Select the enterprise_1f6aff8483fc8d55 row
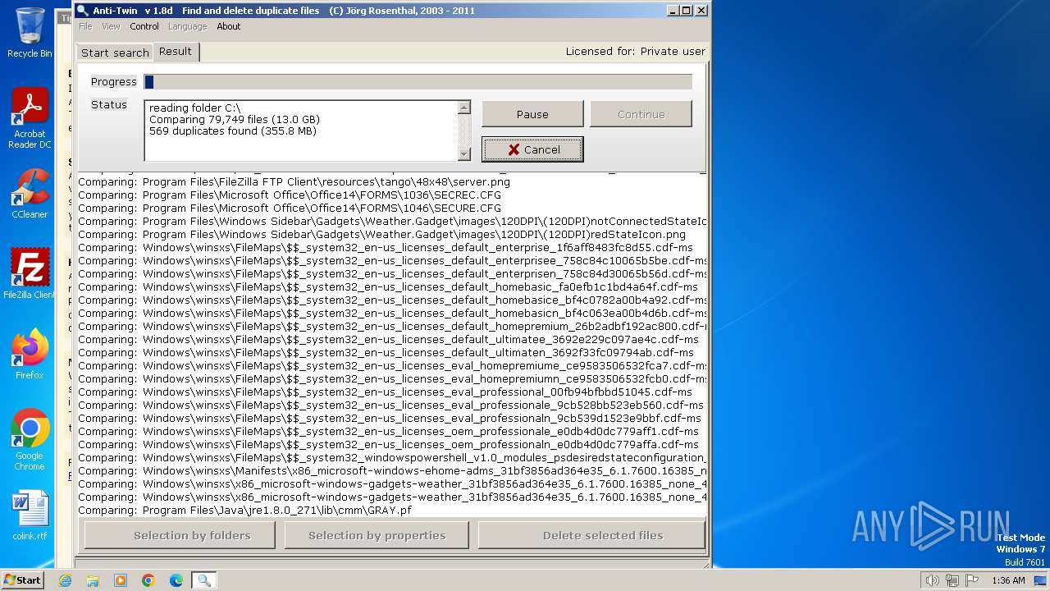Image resolution: width=1050 pixels, height=591 pixels. pos(391,248)
